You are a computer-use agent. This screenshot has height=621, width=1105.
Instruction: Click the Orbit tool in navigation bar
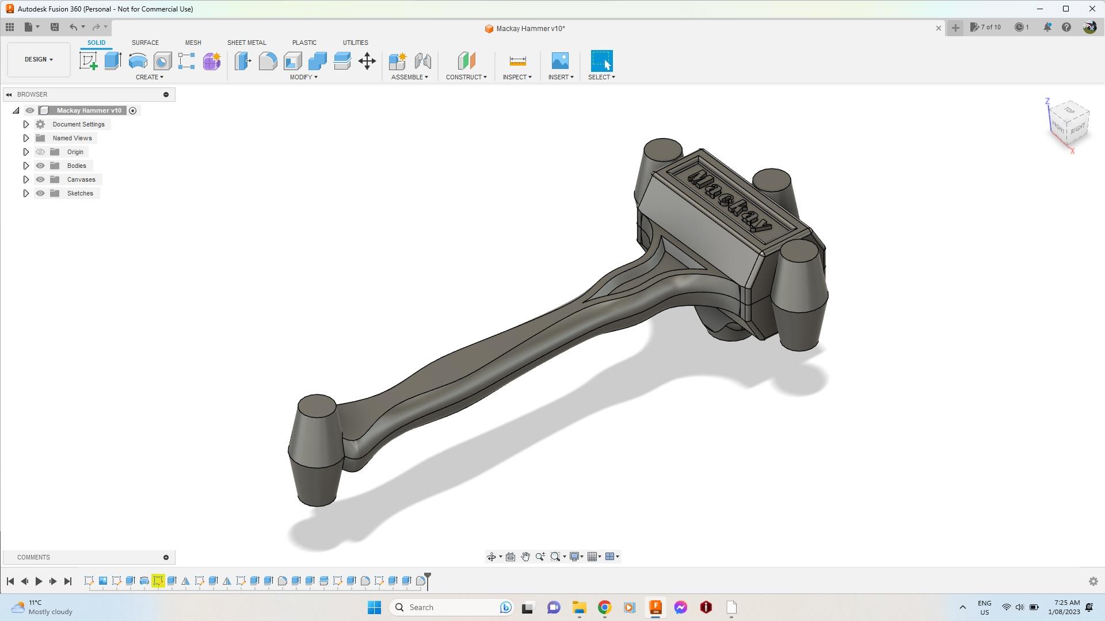pyautogui.click(x=491, y=557)
